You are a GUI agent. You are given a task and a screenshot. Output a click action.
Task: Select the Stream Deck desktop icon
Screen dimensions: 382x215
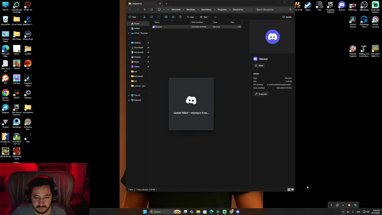28,36
